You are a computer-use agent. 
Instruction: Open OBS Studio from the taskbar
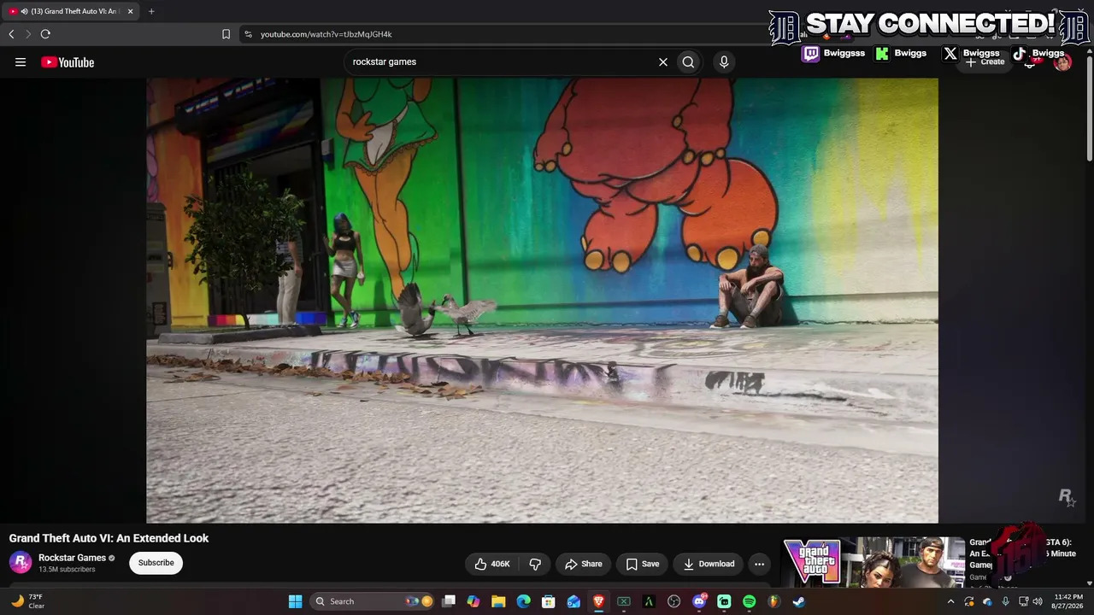coord(674,601)
